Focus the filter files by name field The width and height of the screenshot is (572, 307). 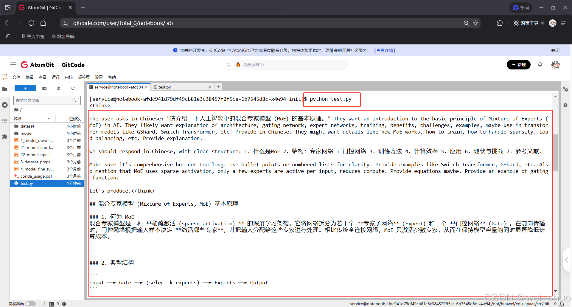pos(47,100)
